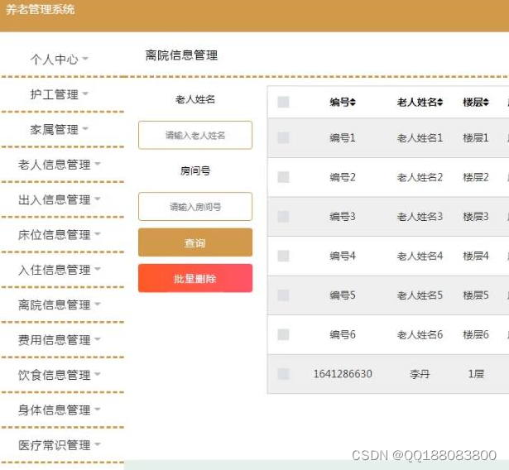
Task: Expand the 入住信息管理 dropdown arrow
Action: tap(98, 269)
